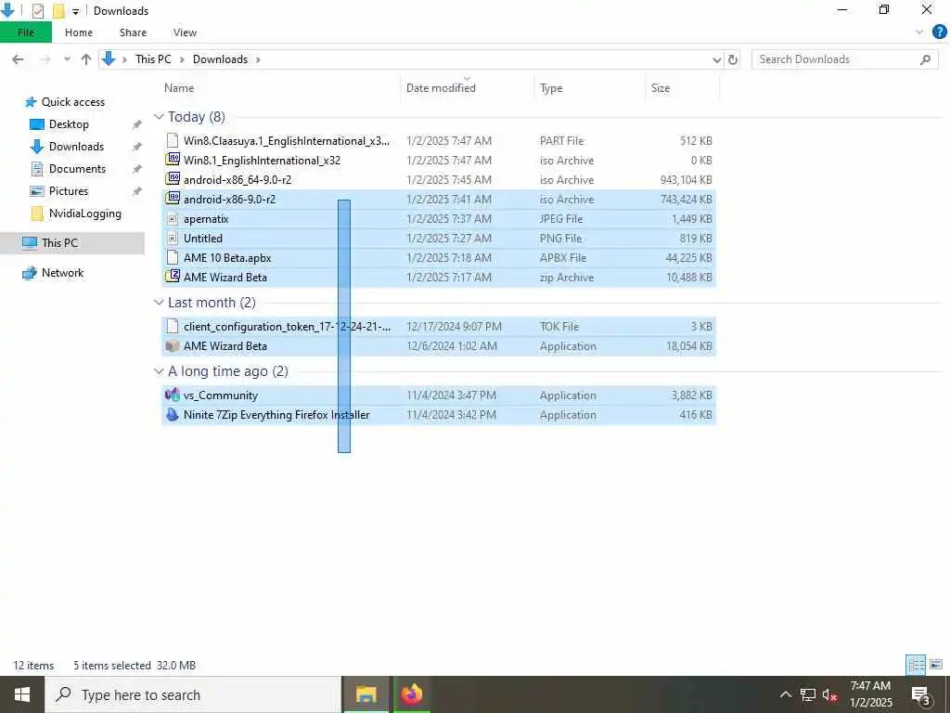Image resolution: width=950 pixels, height=713 pixels.
Task: Select Quick access in navigation pane
Action: coord(72,102)
